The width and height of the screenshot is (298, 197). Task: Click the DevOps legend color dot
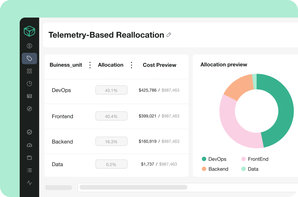click(204, 159)
